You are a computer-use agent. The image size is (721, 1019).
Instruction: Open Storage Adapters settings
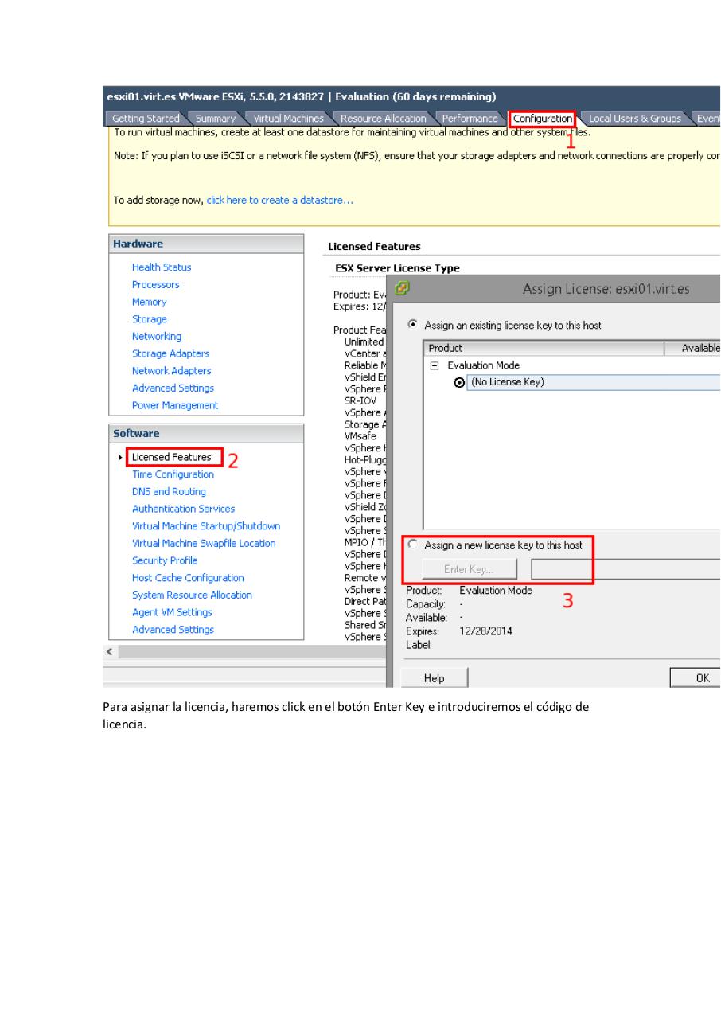tap(170, 353)
